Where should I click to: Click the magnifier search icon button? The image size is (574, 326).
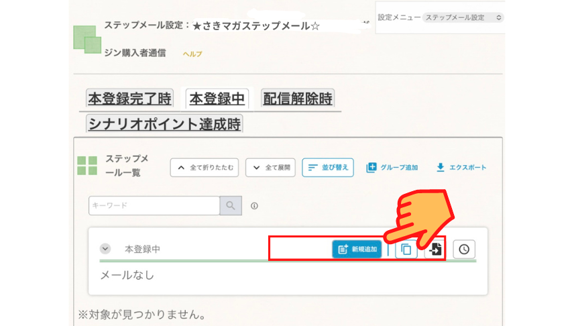click(x=231, y=205)
